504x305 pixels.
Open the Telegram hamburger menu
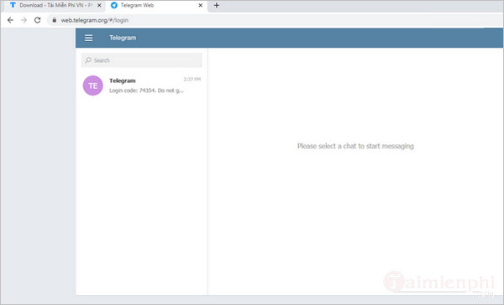(89, 38)
